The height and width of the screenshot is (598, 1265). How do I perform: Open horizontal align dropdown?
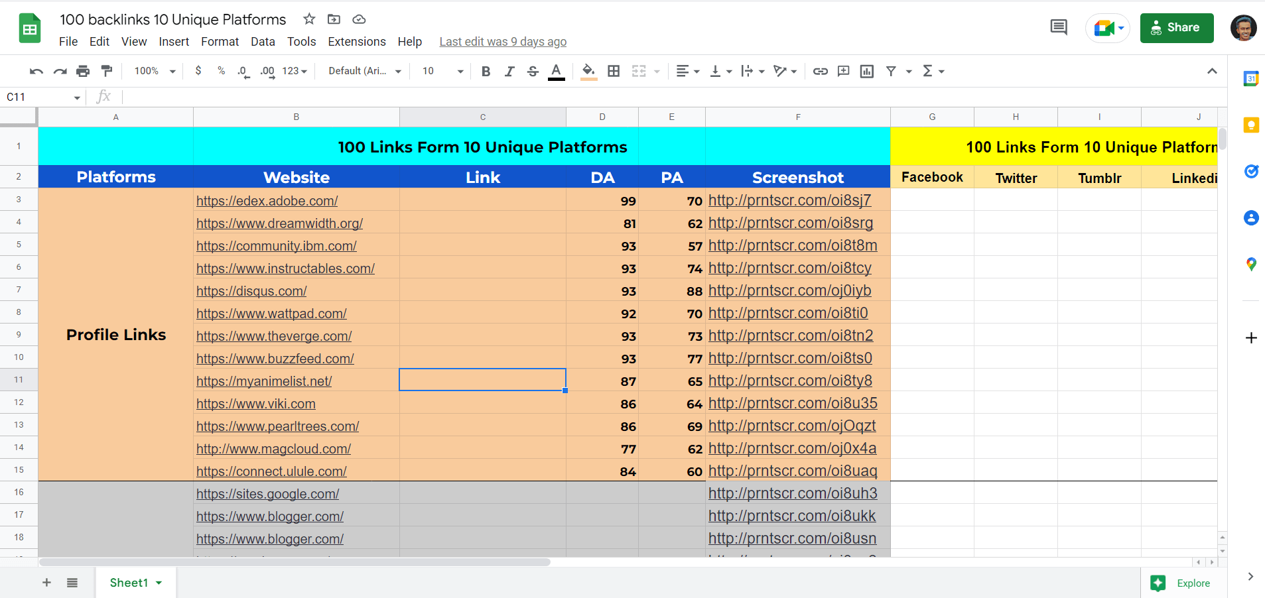(x=688, y=71)
